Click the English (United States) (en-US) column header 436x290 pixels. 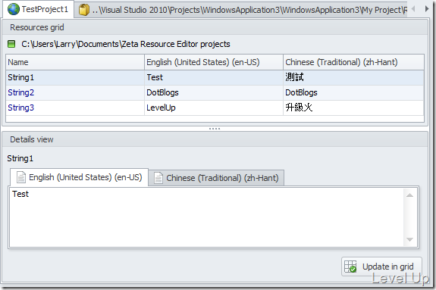point(214,62)
